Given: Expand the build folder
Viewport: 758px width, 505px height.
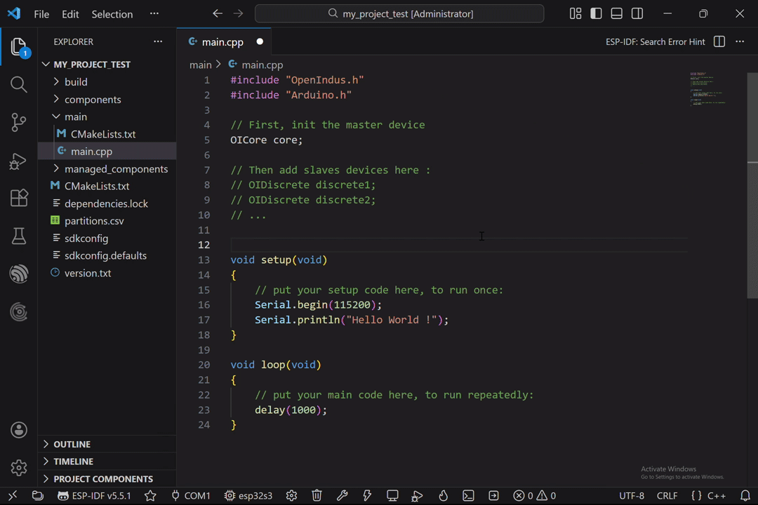Looking at the screenshot, I should coord(76,82).
